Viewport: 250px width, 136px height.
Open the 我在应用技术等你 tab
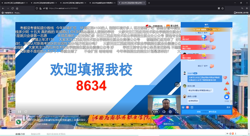click(x=56, y=134)
